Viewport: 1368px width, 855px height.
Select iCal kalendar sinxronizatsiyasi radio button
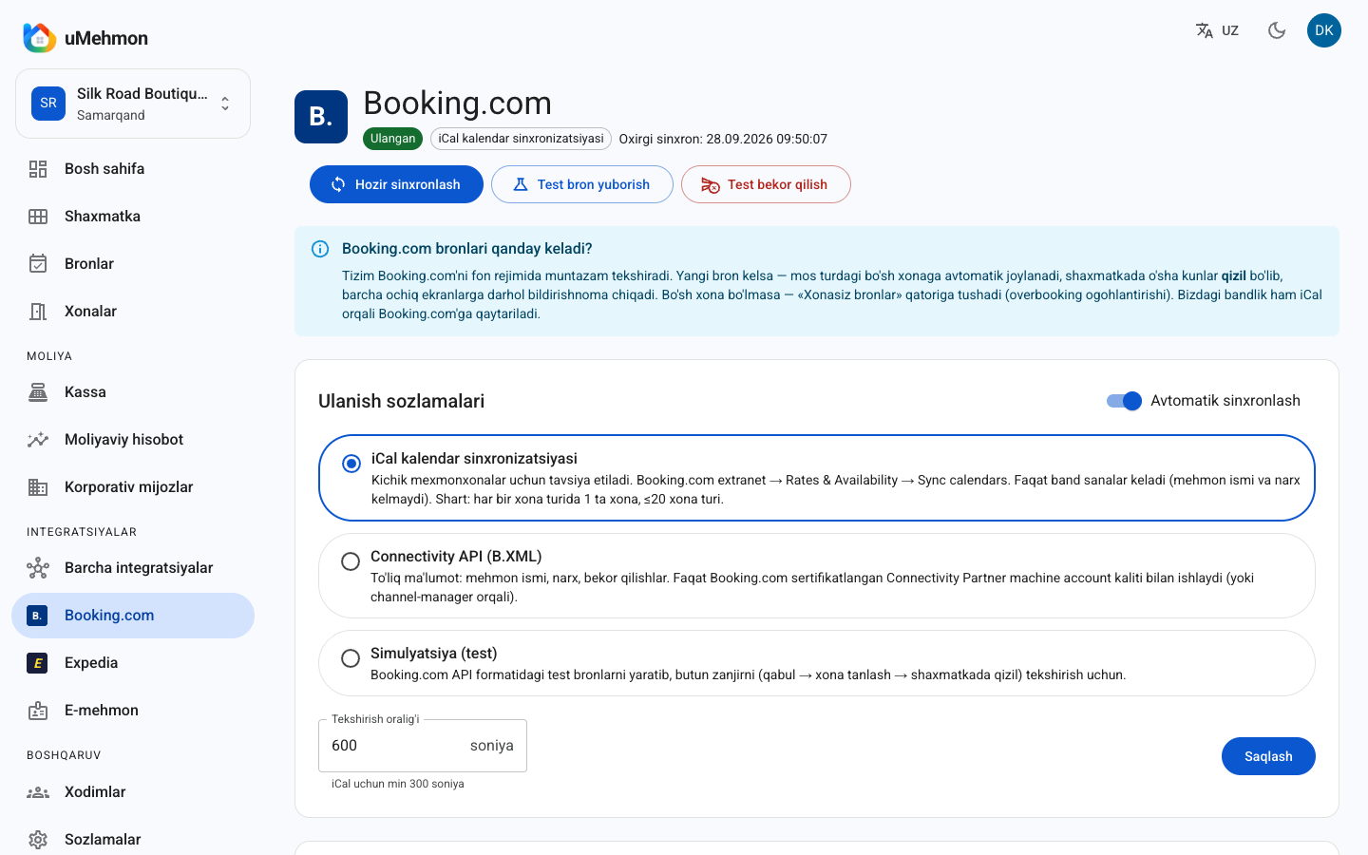pos(351,464)
